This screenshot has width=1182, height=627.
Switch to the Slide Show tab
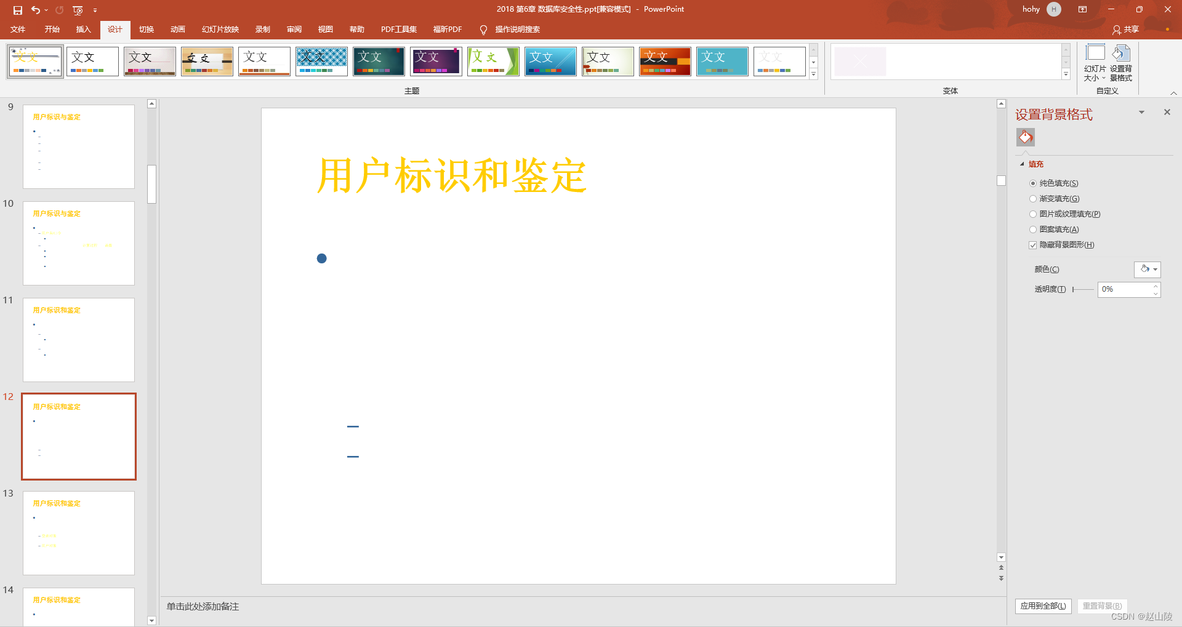point(220,30)
